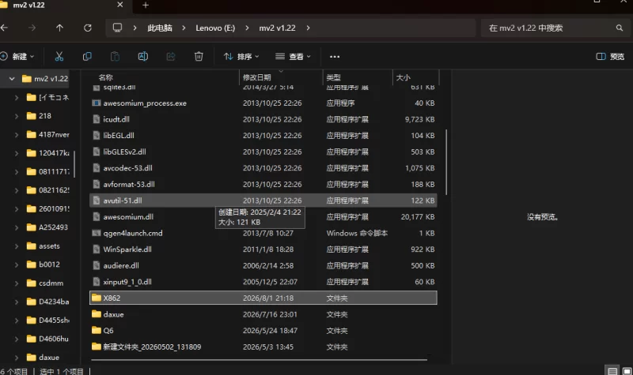Close the mv2 v1.22 tab
633x375 pixels.
120,5
